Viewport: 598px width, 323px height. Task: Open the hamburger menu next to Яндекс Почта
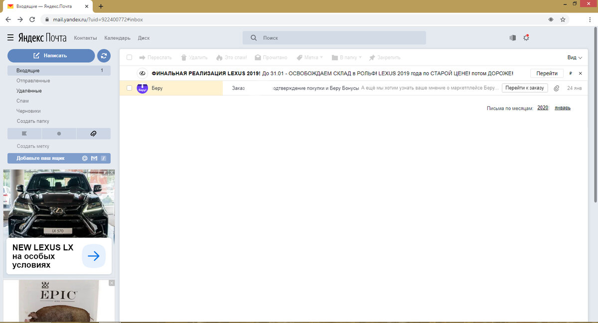click(x=10, y=38)
